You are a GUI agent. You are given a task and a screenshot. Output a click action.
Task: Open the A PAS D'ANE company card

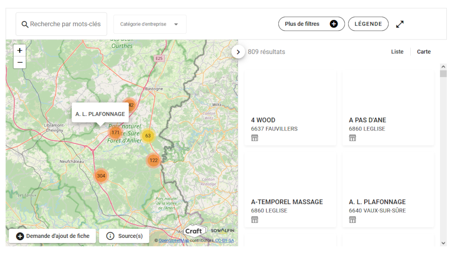click(388, 108)
